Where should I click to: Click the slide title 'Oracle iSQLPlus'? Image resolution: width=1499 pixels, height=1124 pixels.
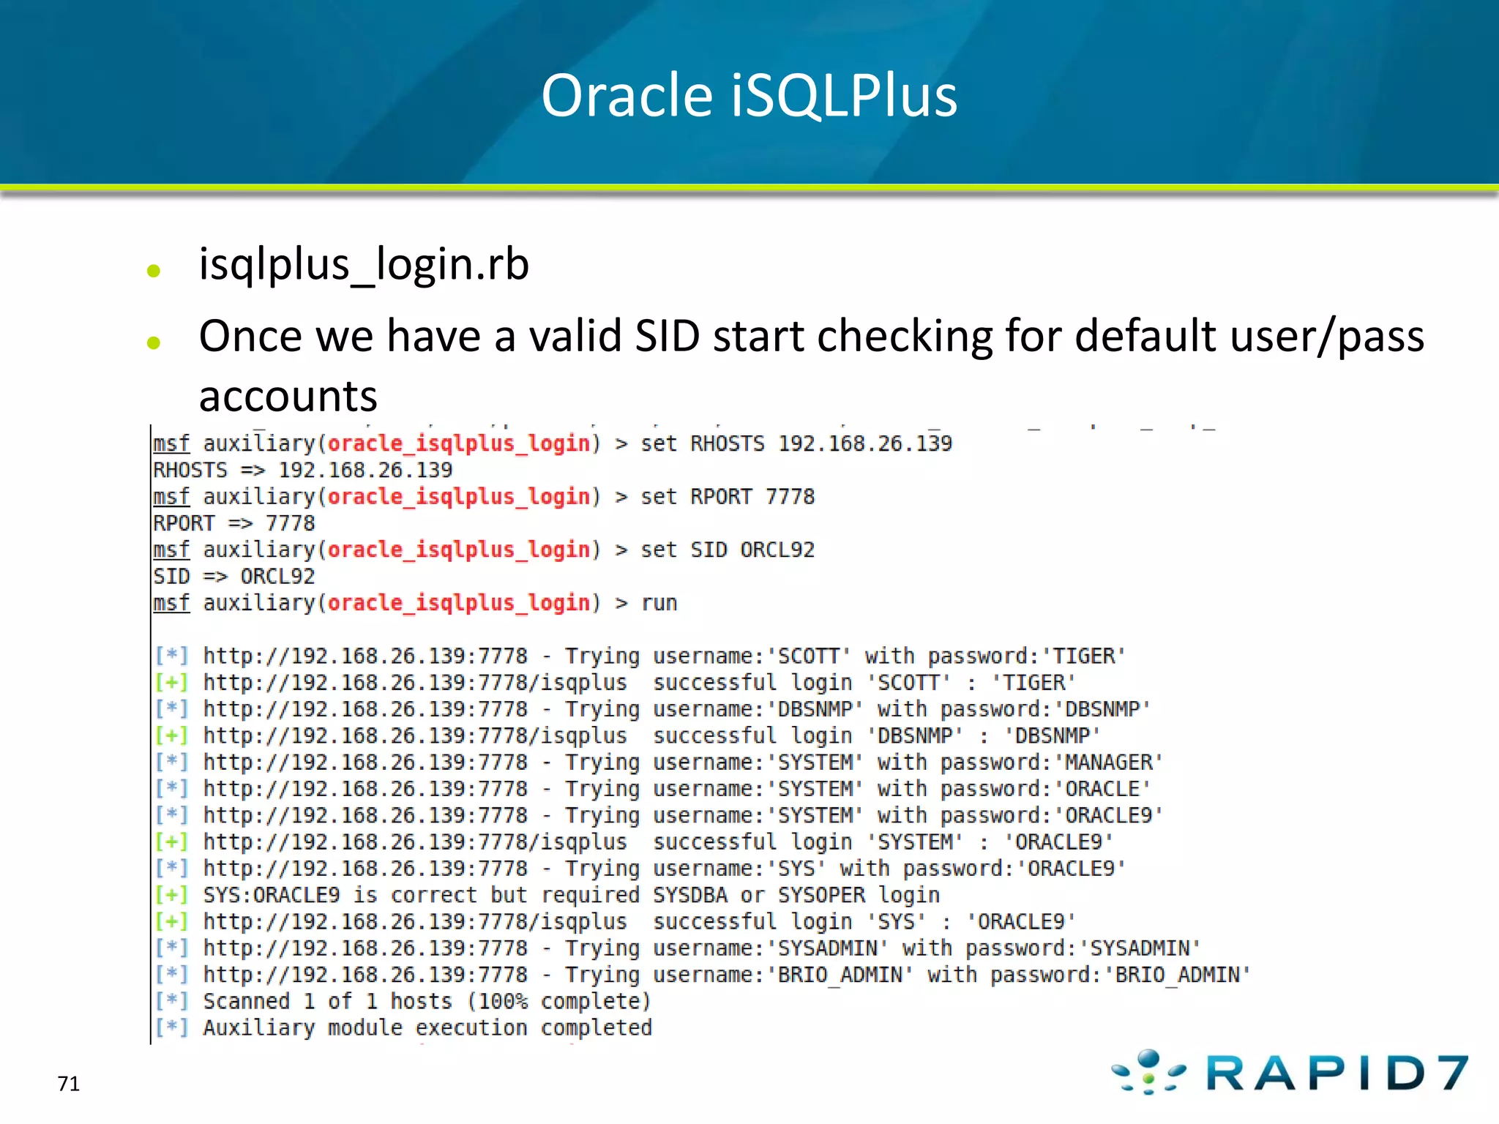[749, 96]
